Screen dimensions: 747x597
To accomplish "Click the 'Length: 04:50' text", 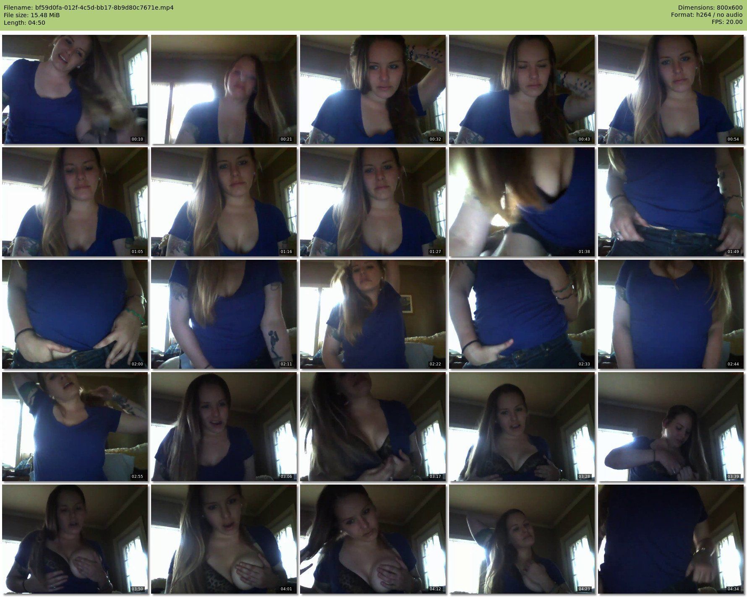I will (x=24, y=23).
